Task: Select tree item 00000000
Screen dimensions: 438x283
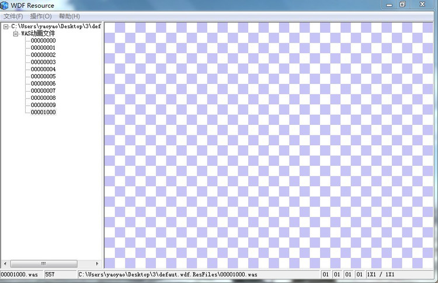Action: (x=43, y=41)
